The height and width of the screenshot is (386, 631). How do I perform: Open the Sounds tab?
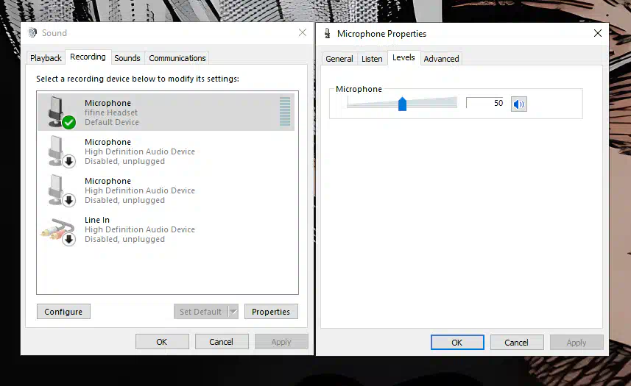[x=127, y=58]
